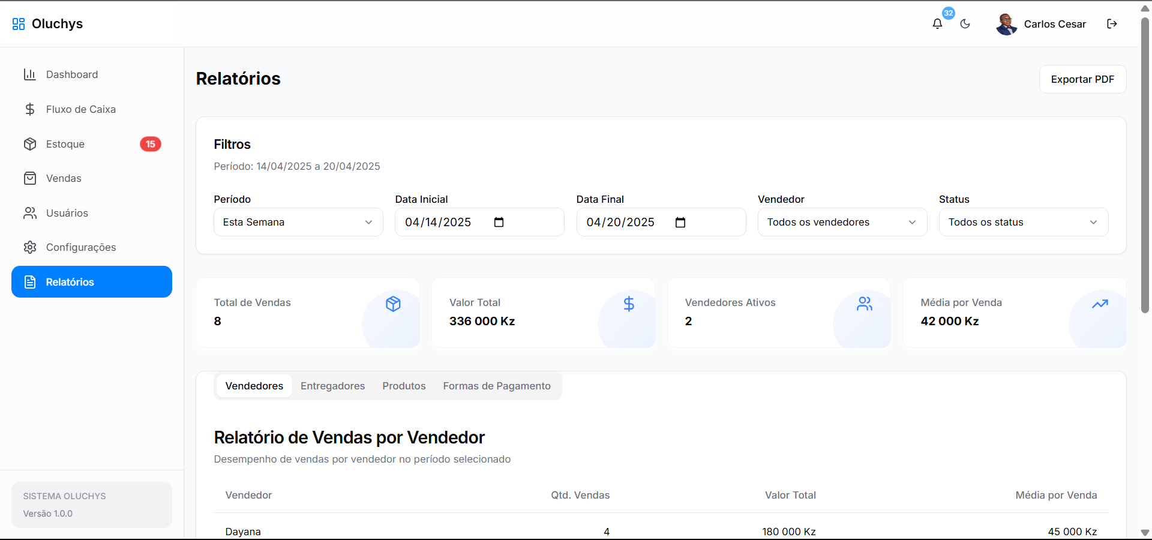
Task: Expand the Período dropdown Esta Semana
Action: pos(298,222)
